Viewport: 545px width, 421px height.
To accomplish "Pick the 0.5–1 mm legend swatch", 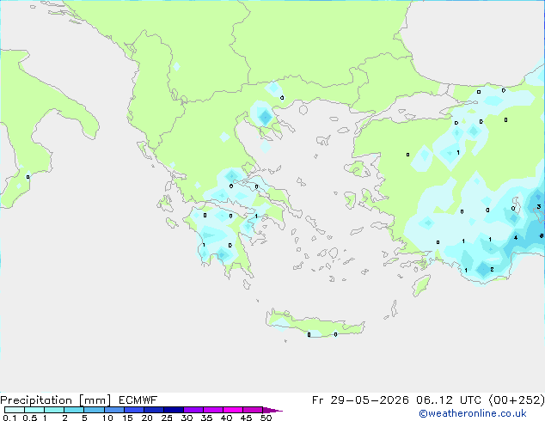I will [x=34, y=410].
